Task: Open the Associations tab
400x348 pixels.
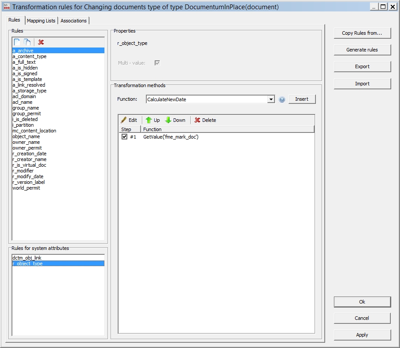Action: tap(74, 21)
